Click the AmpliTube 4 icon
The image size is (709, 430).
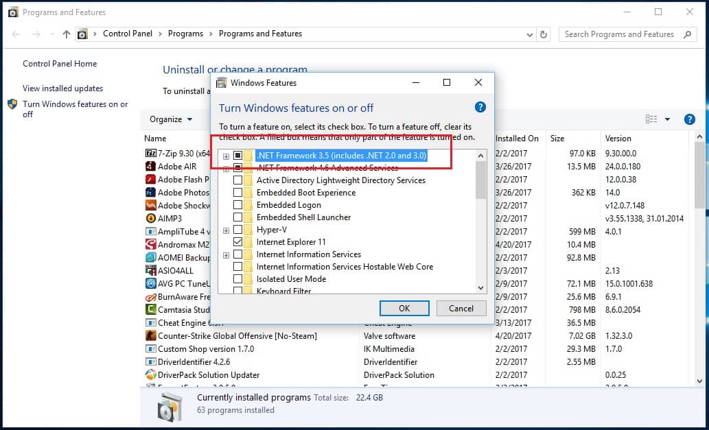click(x=150, y=231)
